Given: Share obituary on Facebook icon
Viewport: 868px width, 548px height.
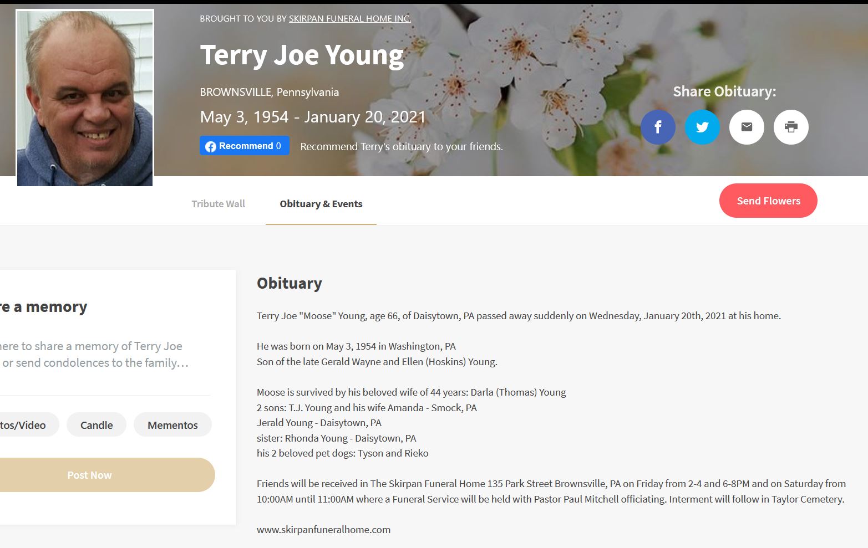Looking at the screenshot, I should (658, 127).
